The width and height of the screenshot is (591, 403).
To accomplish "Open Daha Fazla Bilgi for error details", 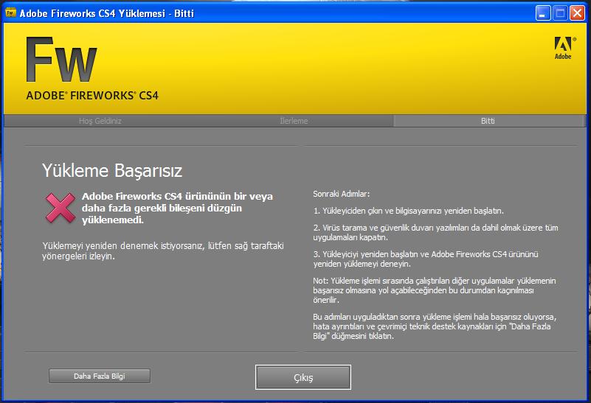I will click(x=100, y=376).
